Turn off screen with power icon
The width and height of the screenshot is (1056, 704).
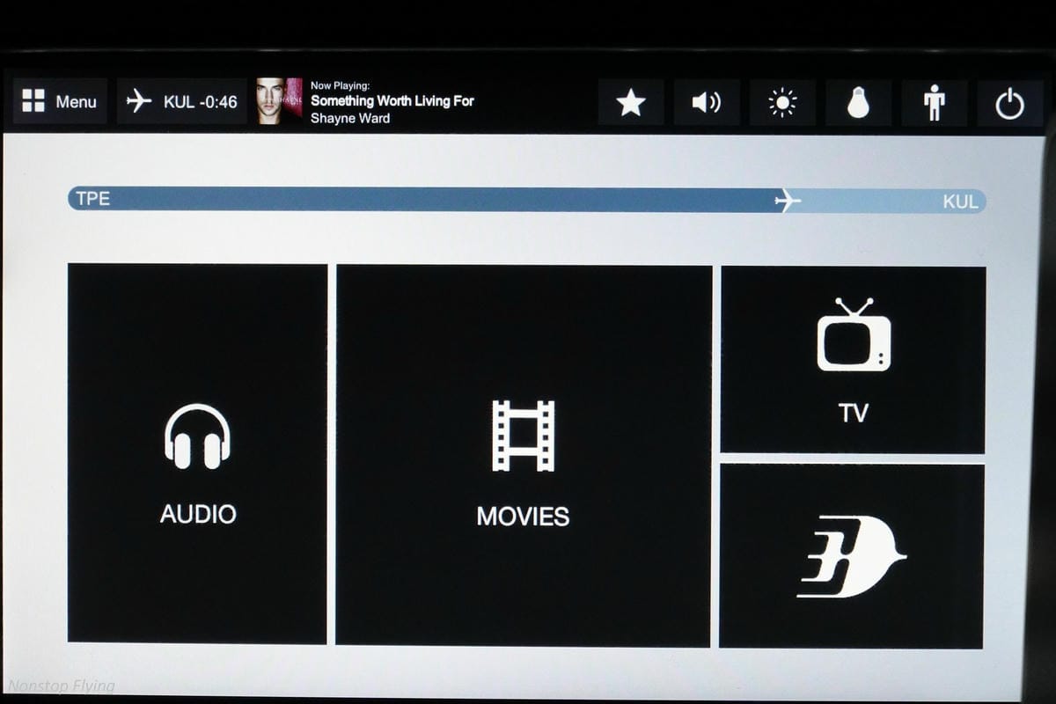(1009, 104)
